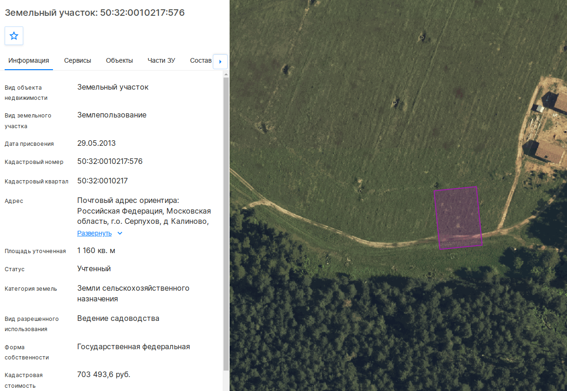Expand full address via Развернуть link
The width and height of the screenshot is (567, 391).
pos(94,233)
